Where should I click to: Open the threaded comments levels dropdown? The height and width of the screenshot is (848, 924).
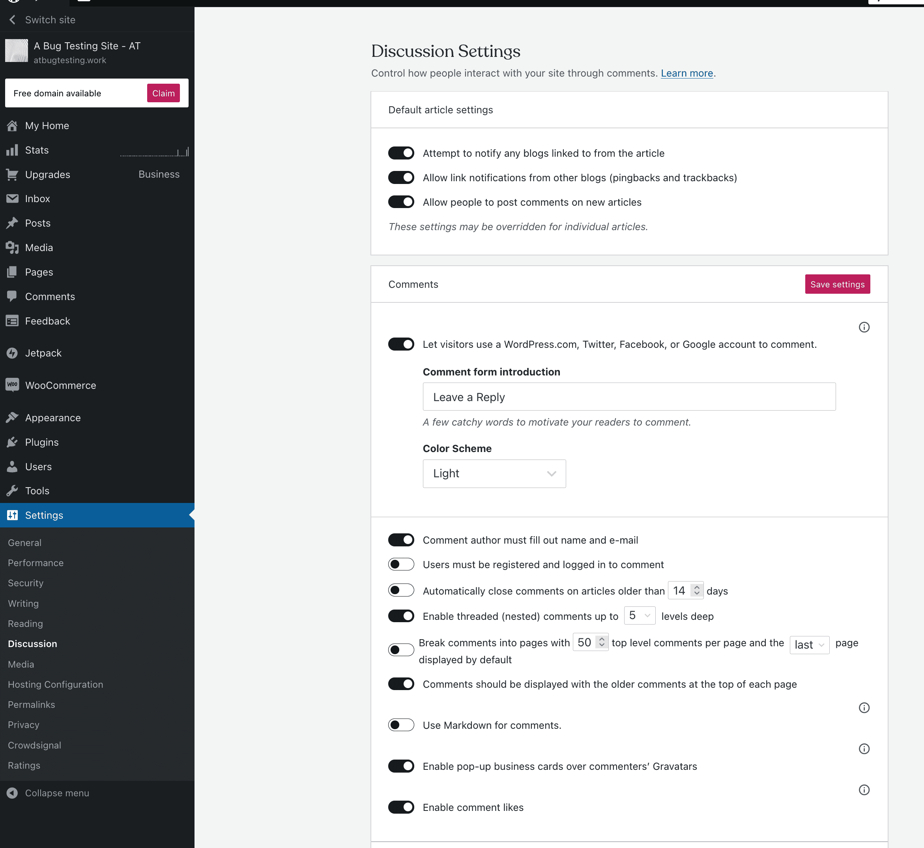(639, 615)
